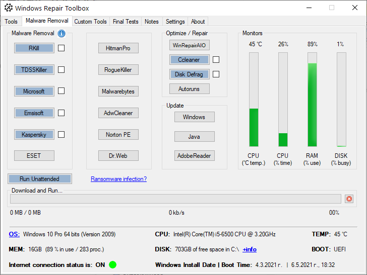Cancel download with the red X icon
This screenshot has height=275, width=367.
point(349,199)
